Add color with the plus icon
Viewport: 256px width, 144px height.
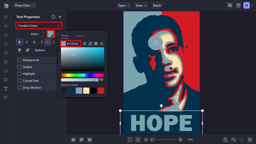point(102,43)
